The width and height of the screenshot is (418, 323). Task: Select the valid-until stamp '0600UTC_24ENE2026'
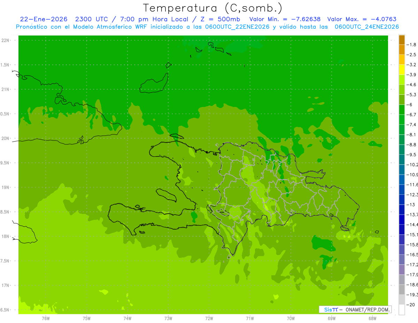coord(366,27)
